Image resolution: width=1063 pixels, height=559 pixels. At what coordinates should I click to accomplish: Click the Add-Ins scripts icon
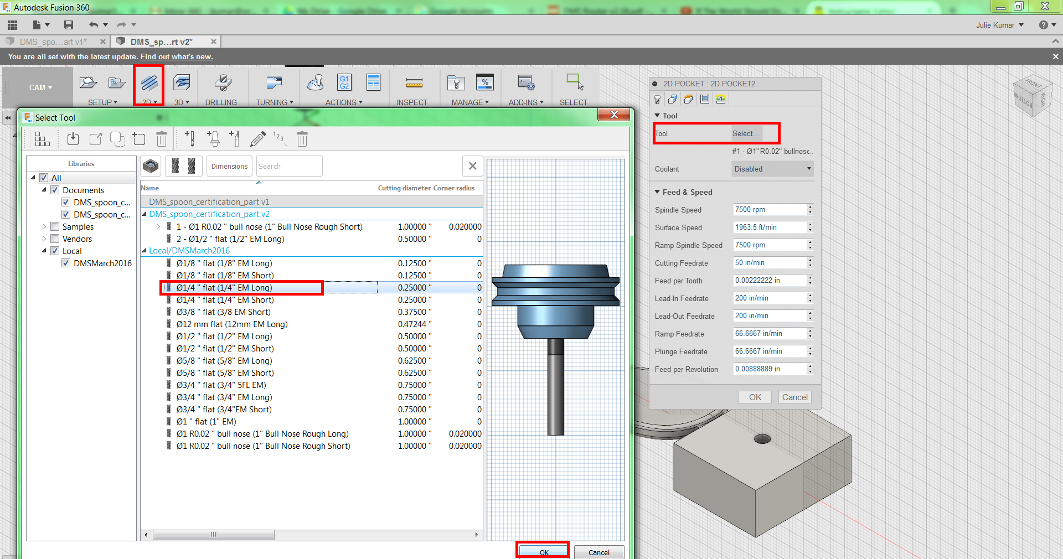point(526,83)
